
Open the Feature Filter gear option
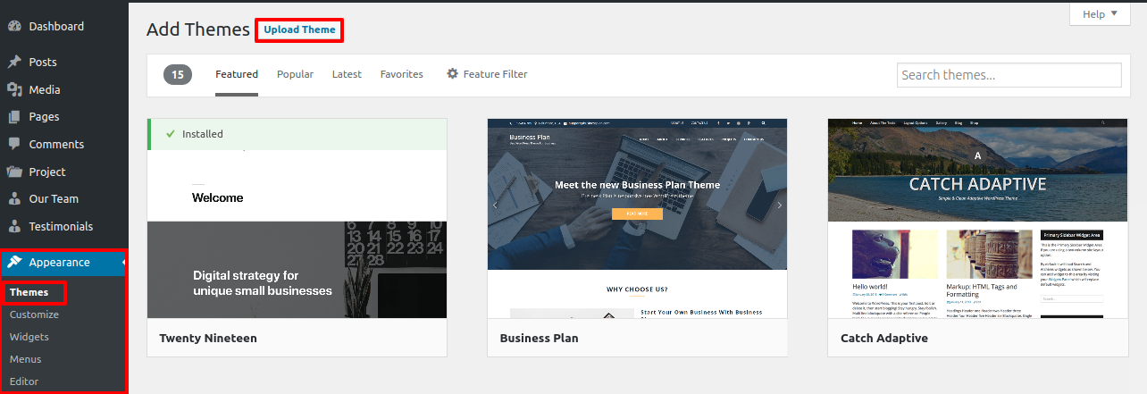click(x=487, y=74)
